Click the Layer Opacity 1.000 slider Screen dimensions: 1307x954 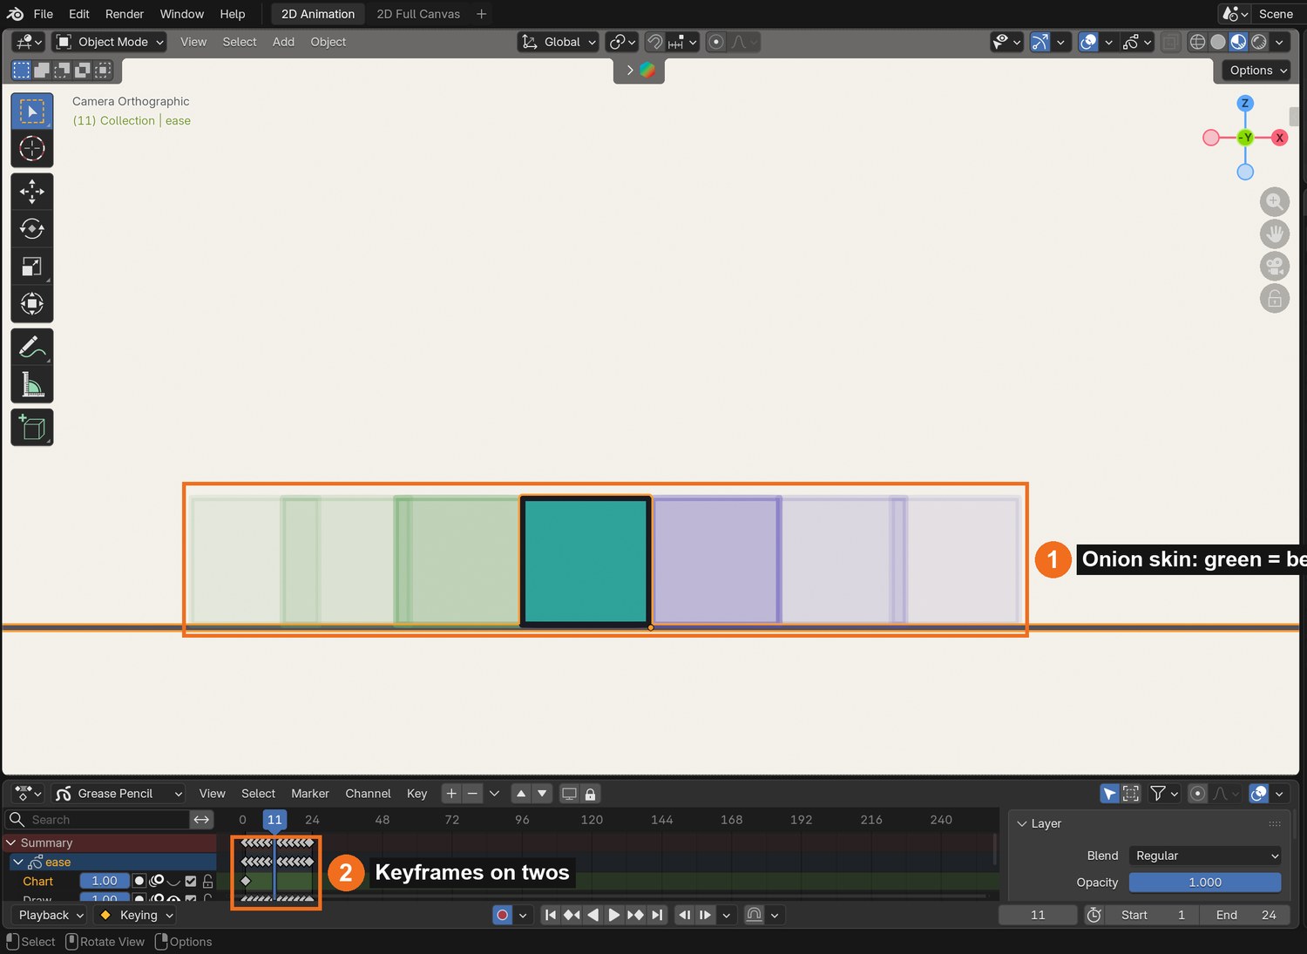(1205, 883)
